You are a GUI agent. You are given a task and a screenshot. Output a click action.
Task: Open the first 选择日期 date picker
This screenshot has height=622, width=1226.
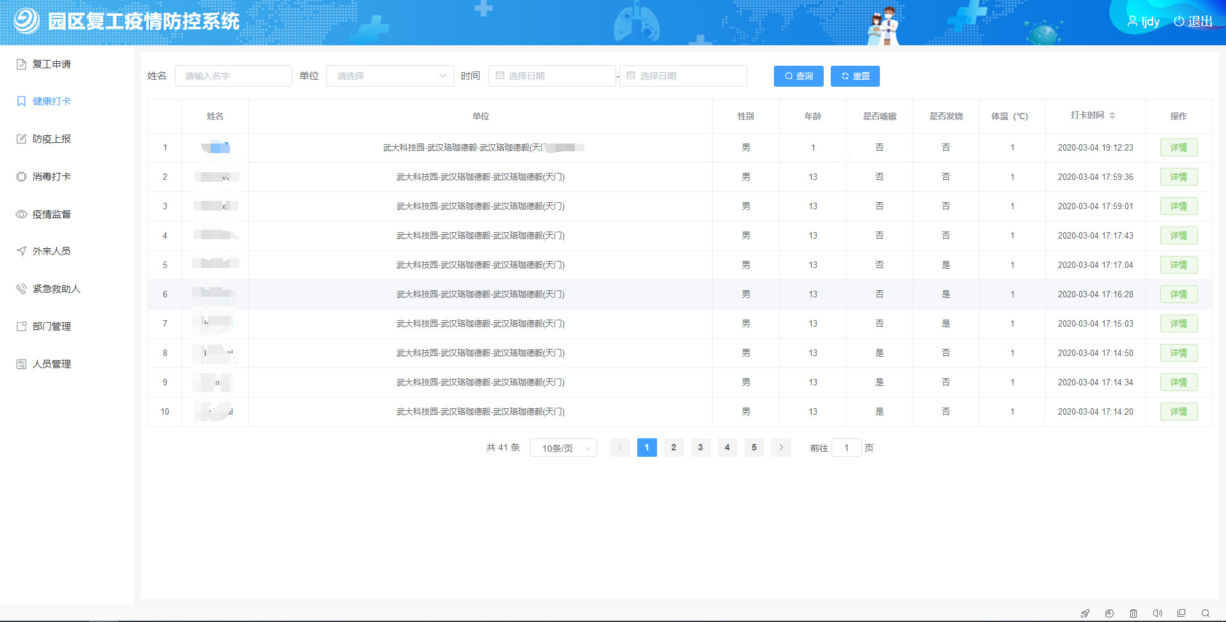[x=552, y=76]
